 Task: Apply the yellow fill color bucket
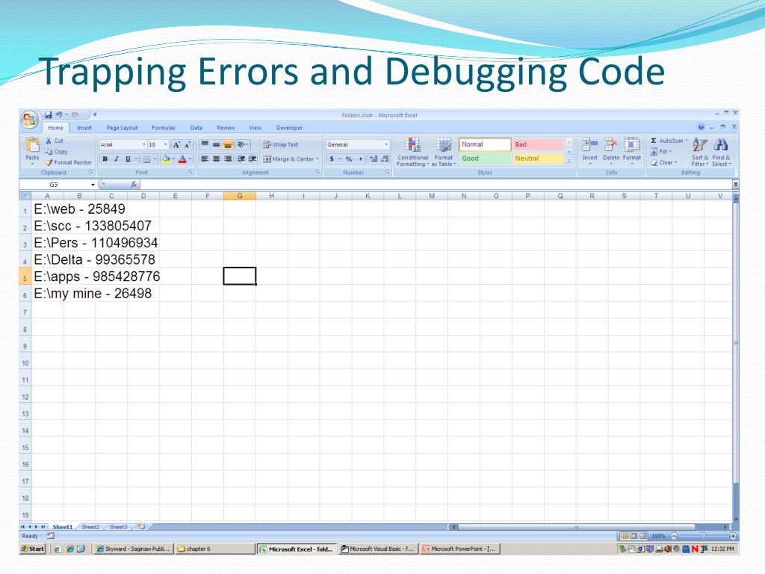(x=166, y=159)
